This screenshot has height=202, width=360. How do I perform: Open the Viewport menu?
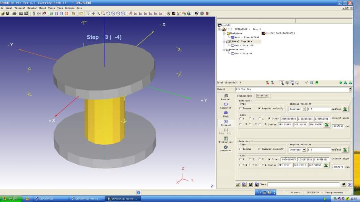[x=20, y=8]
